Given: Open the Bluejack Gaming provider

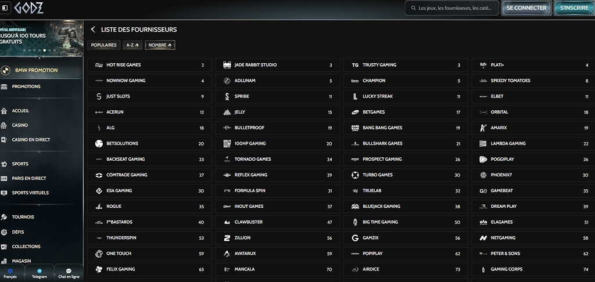Looking at the screenshot, I should tap(406, 207).
